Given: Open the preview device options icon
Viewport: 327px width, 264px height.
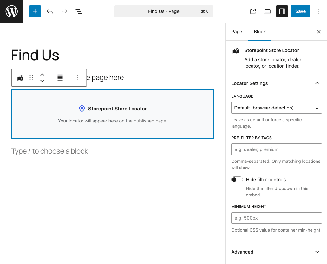Looking at the screenshot, I should [x=267, y=11].
